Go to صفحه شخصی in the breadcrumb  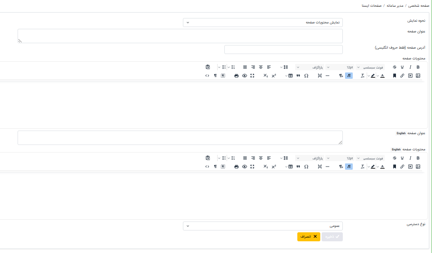click(419, 6)
